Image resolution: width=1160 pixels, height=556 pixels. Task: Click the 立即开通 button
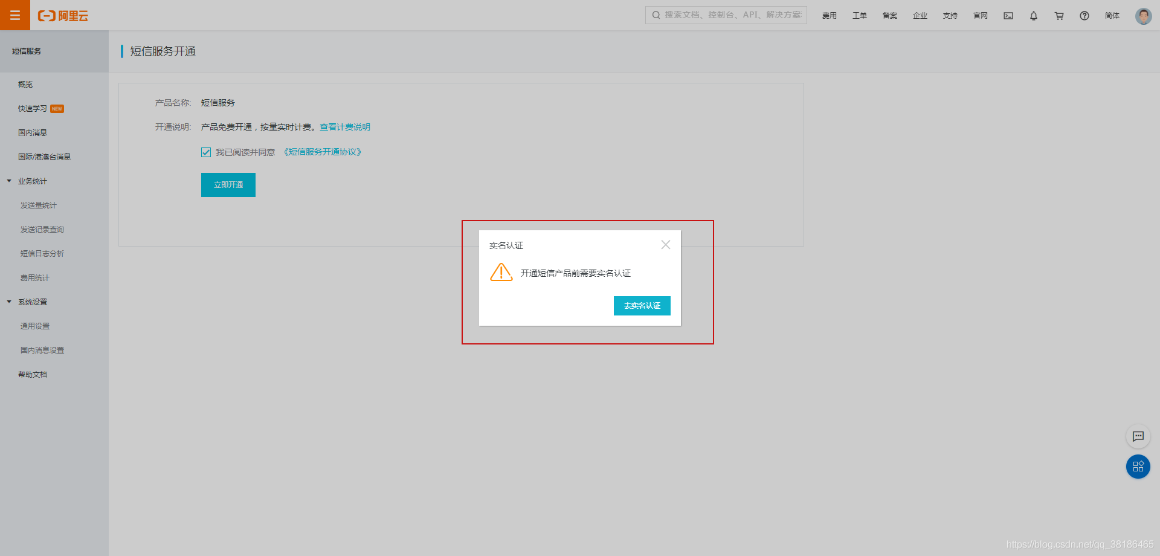coord(228,184)
